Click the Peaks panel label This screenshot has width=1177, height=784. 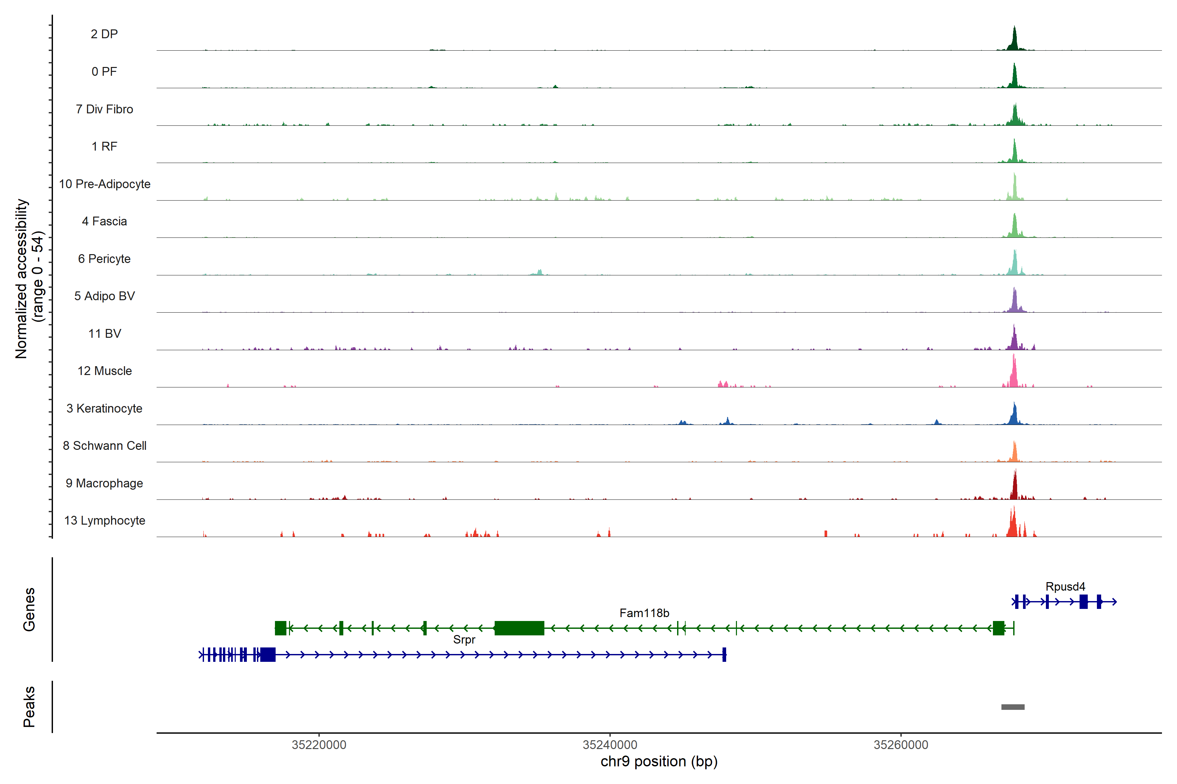tap(29, 707)
